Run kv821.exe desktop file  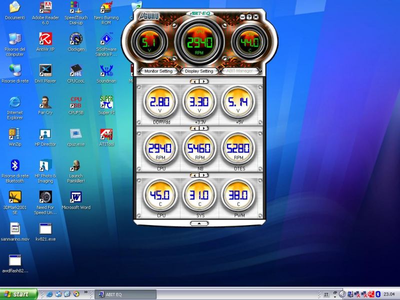tap(45, 232)
